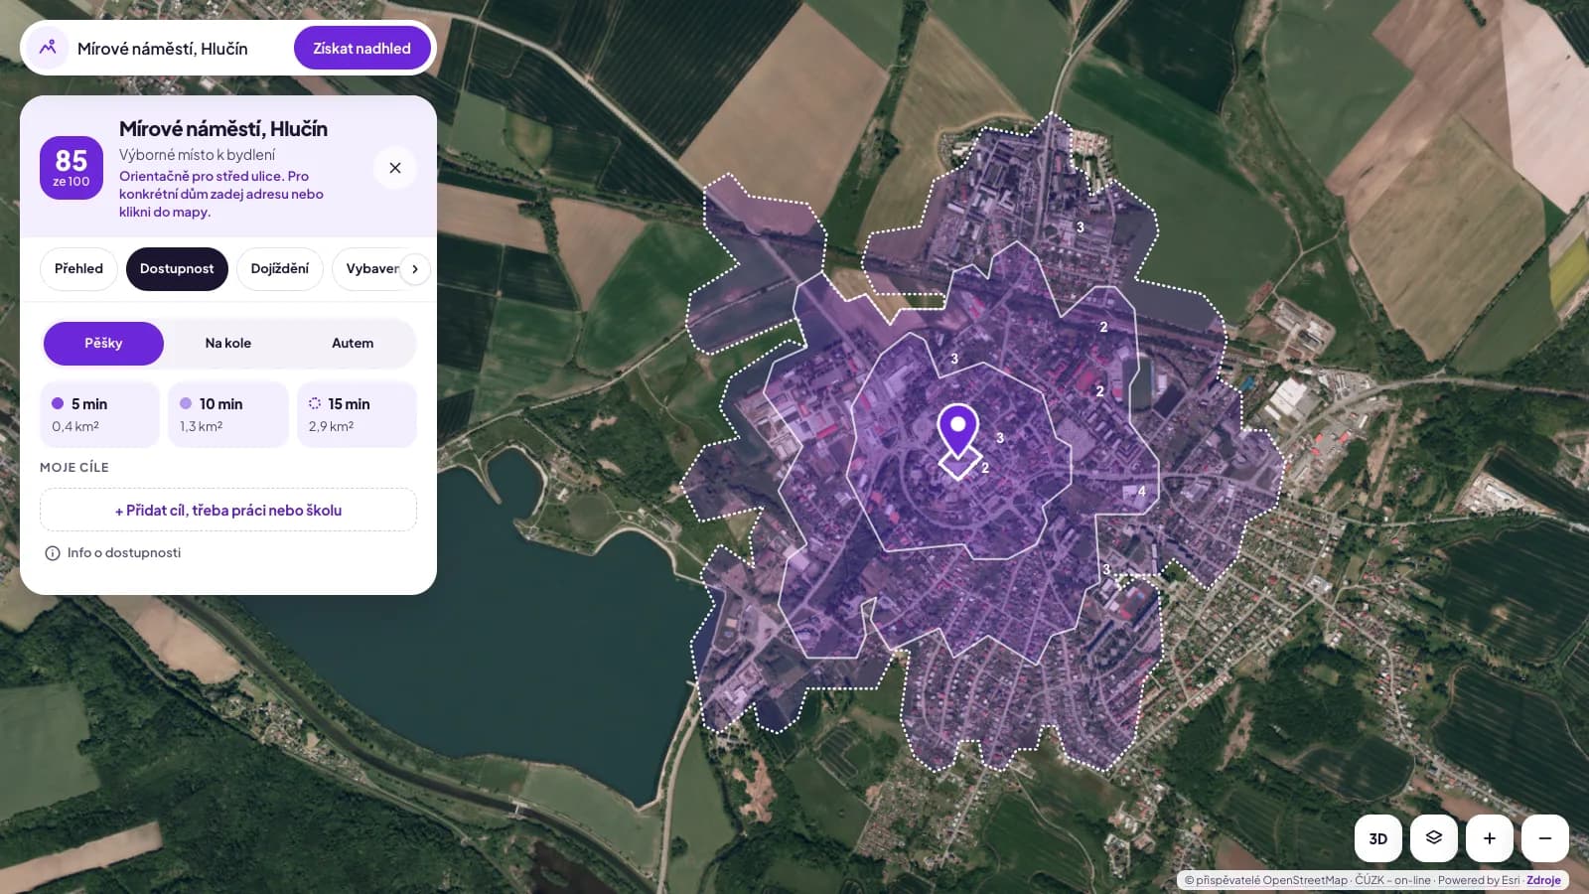Open the map layers selector
Viewport: 1589px width, 894px height.
[x=1434, y=838]
